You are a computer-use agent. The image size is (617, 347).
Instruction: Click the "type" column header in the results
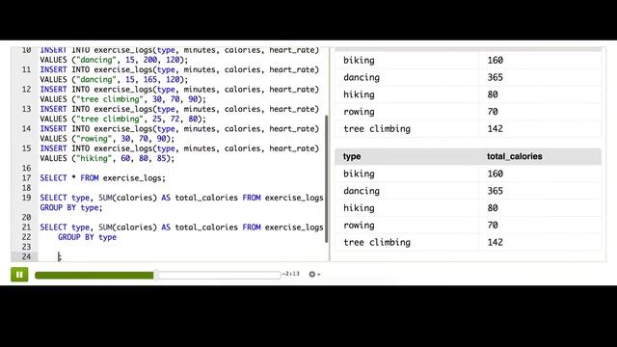click(352, 156)
